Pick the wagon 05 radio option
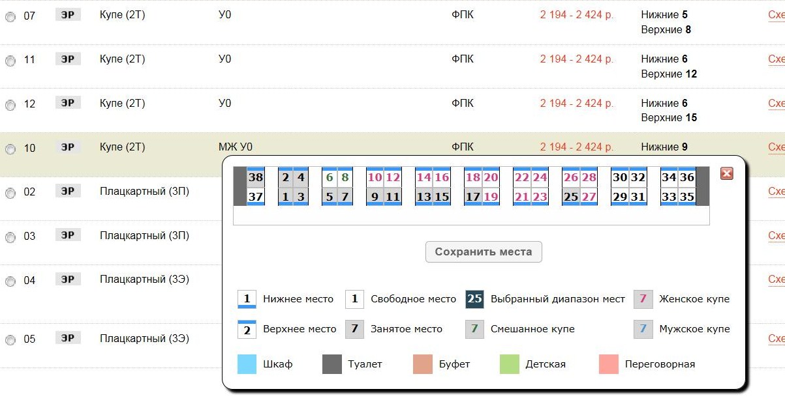This screenshot has height=402, width=785. coord(10,340)
